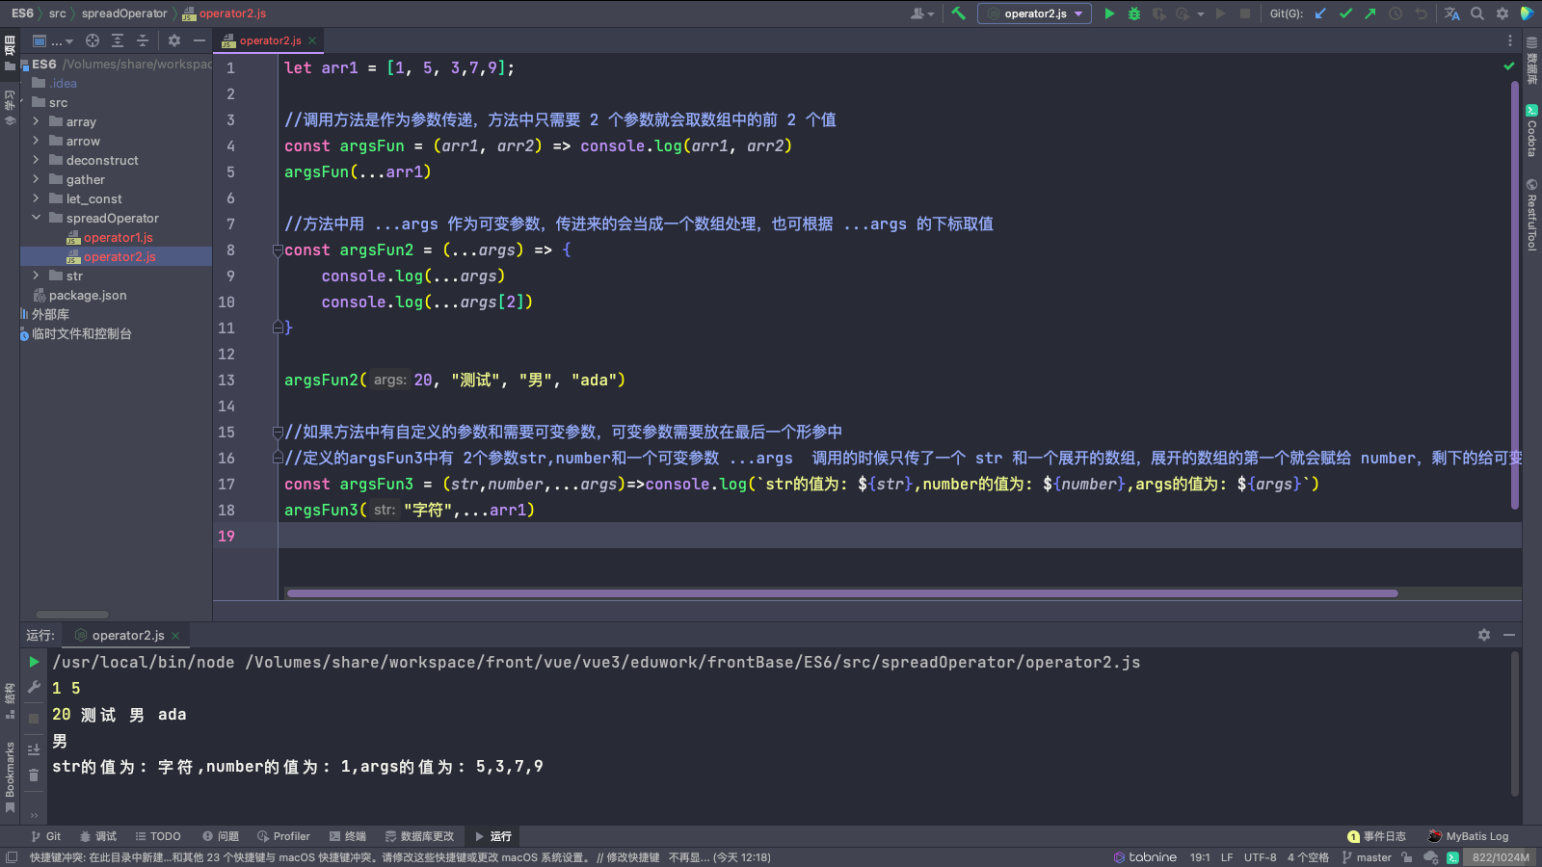Open Search Everywhere magnifier icon
Image resolution: width=1542 pixels, height=867 pixels.
pyautogui.click(x=1476, y=13)
